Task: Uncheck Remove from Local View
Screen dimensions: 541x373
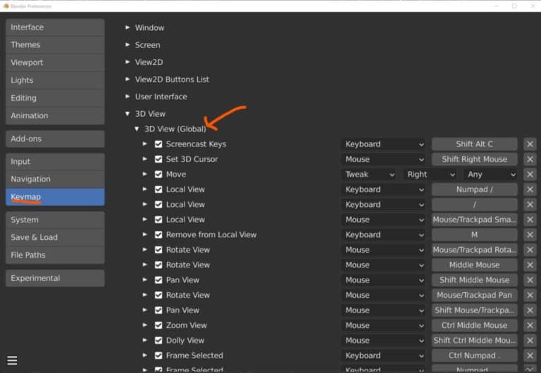Action: coord(158,235)
